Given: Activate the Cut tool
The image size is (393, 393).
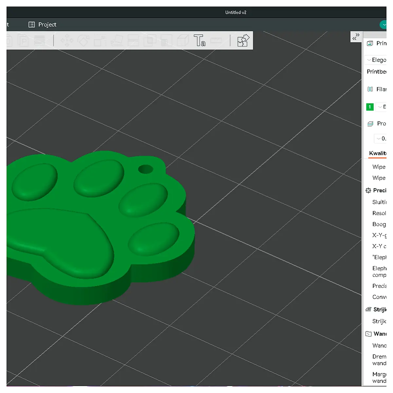Looking at the screenshot, I should pos(133,41).
